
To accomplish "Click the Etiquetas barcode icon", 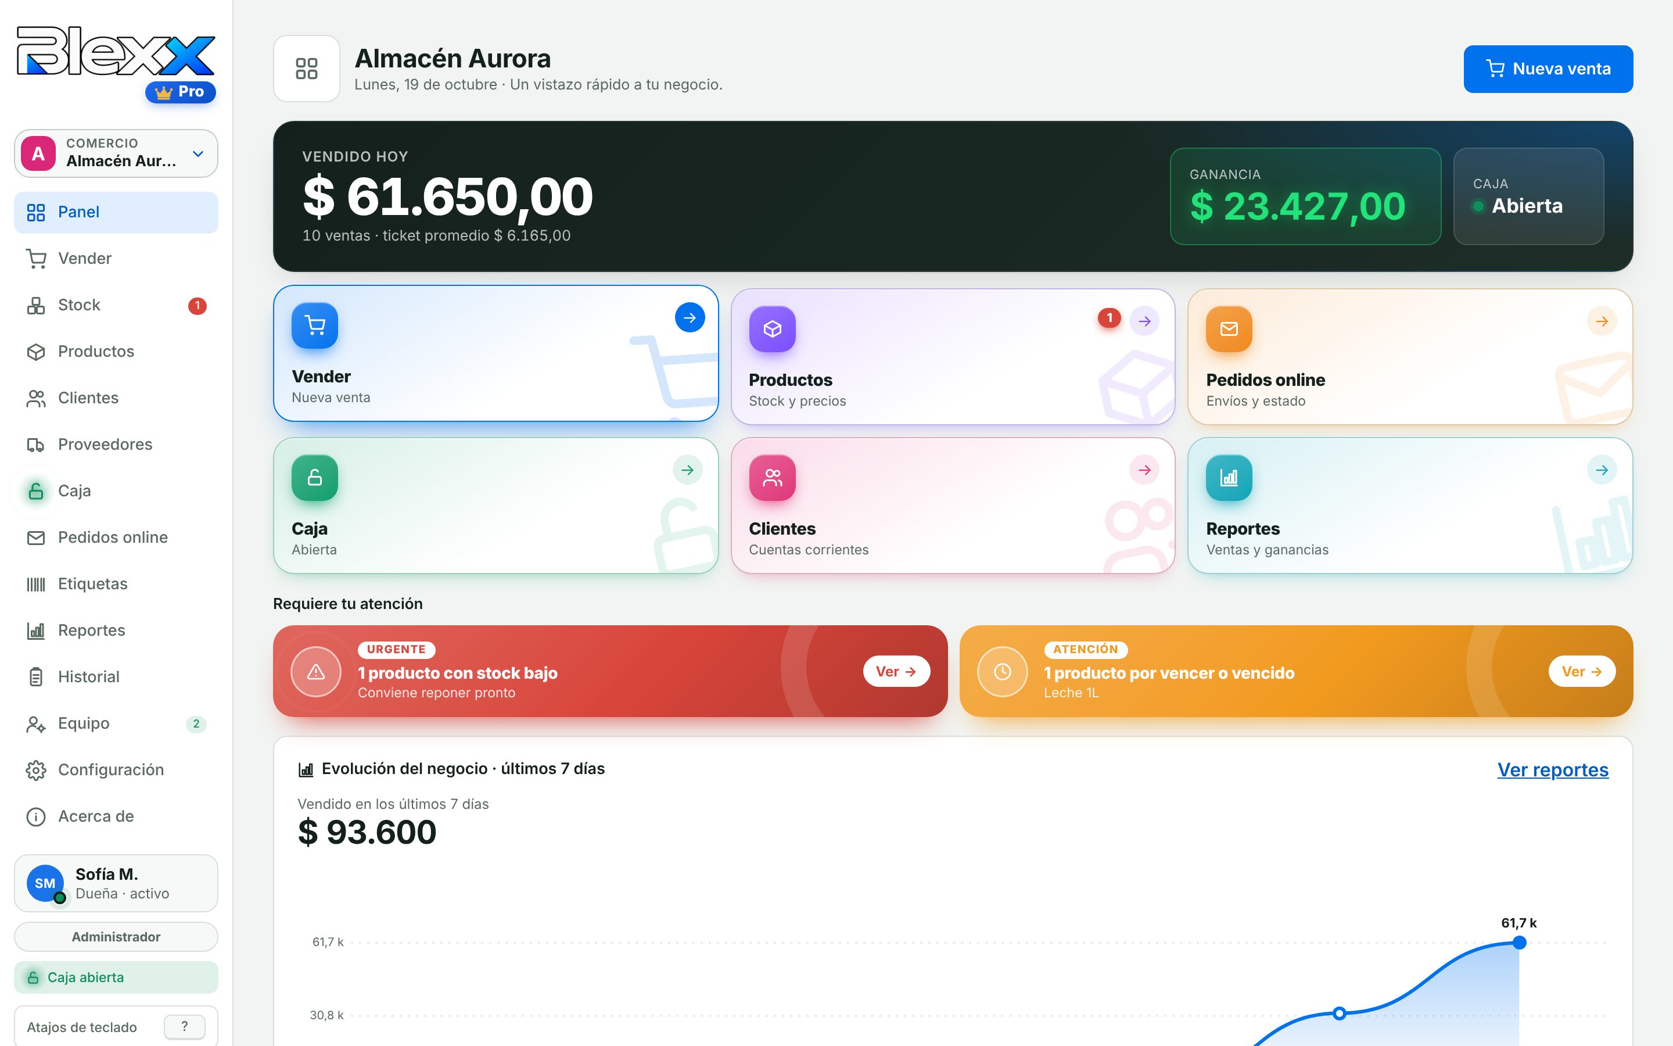I will (36, 584).
